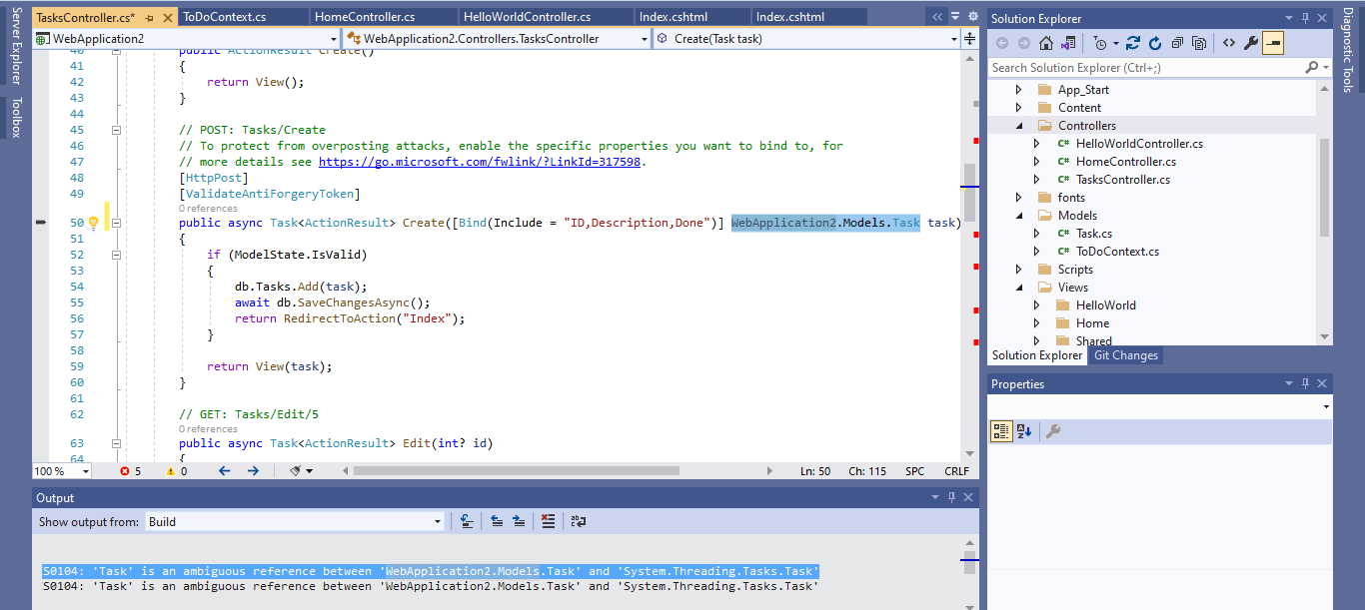This screenshot has width=1365, height=610.
Task: Sort properties alphabetically
Action: click(x=1023, y=431)
